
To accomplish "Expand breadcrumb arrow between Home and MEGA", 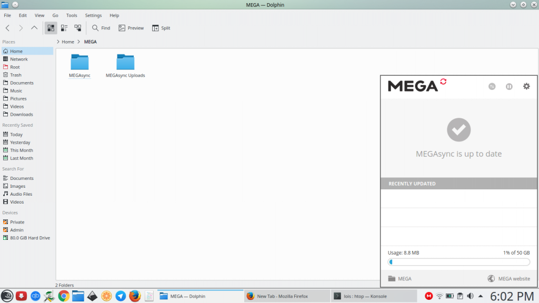I will point(79,42).
